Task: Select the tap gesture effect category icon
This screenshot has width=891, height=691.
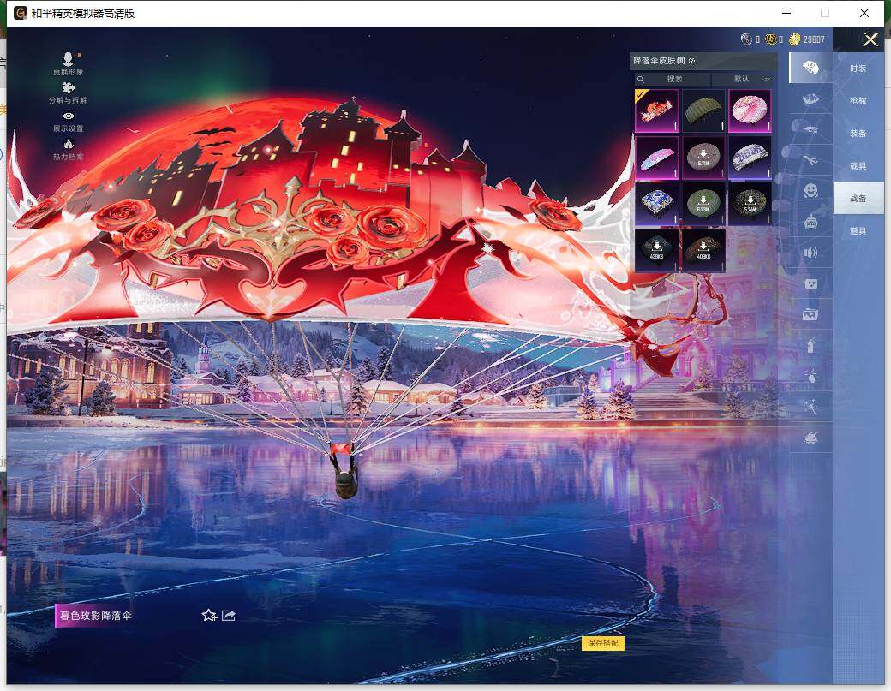Action: (810, 375)
